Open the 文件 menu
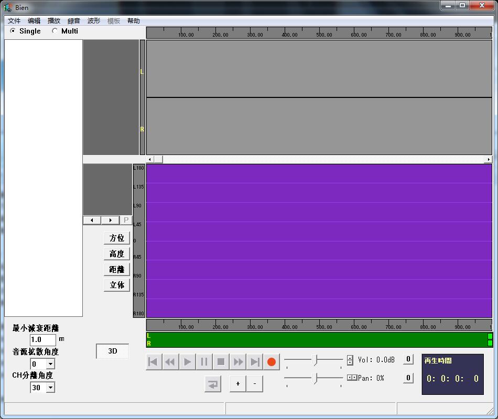 [x=14, y=21]
